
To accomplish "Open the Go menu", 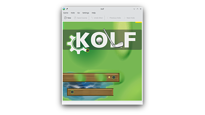I will (x=79, y=13).
